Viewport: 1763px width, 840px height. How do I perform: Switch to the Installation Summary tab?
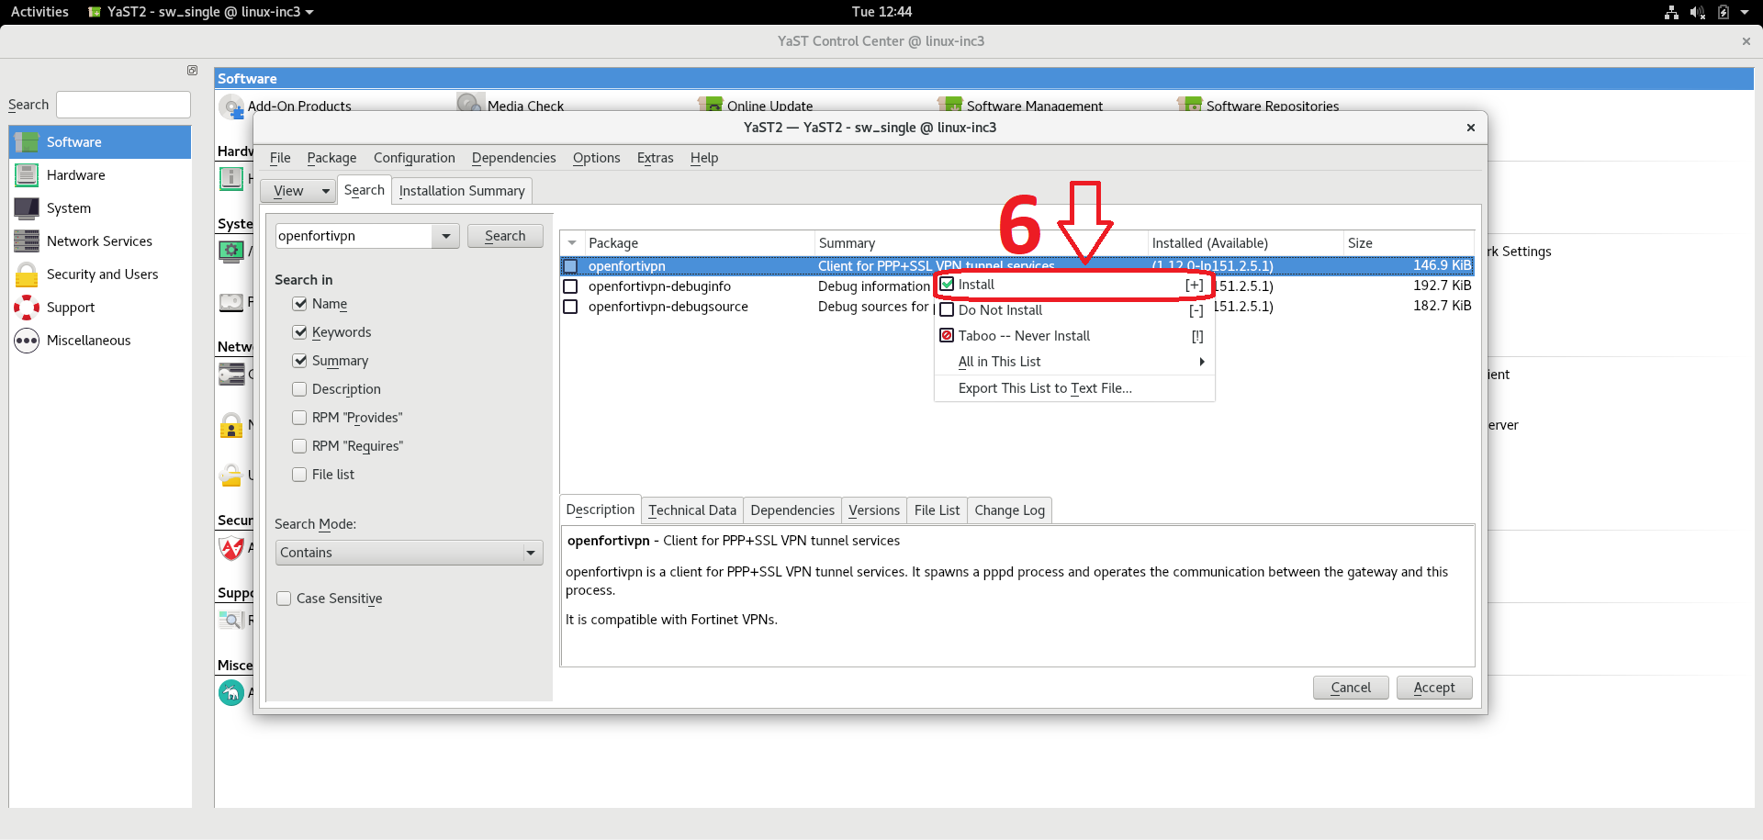pos(462,191)
